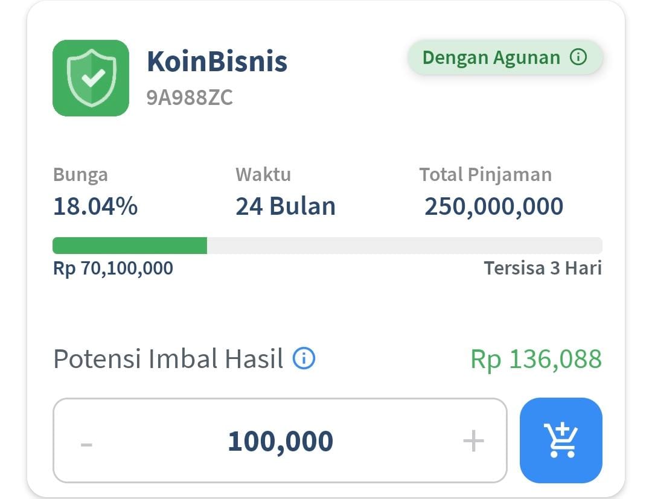Click the Rp 70,100,000 funded amount
652x499 pixels.
[113, 268]
